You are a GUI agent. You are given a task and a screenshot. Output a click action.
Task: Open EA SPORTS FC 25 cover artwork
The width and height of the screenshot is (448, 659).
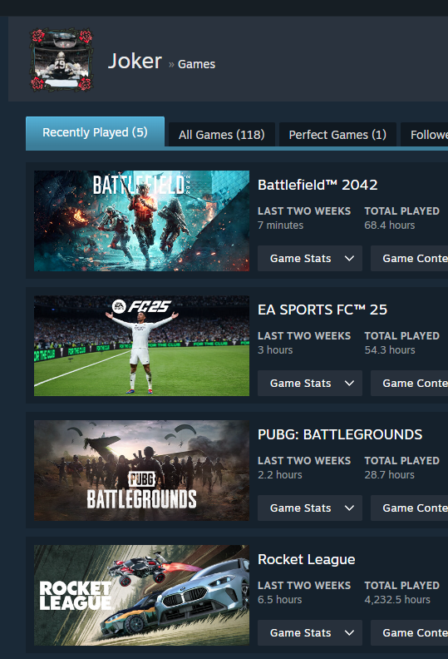click(141, 345)
